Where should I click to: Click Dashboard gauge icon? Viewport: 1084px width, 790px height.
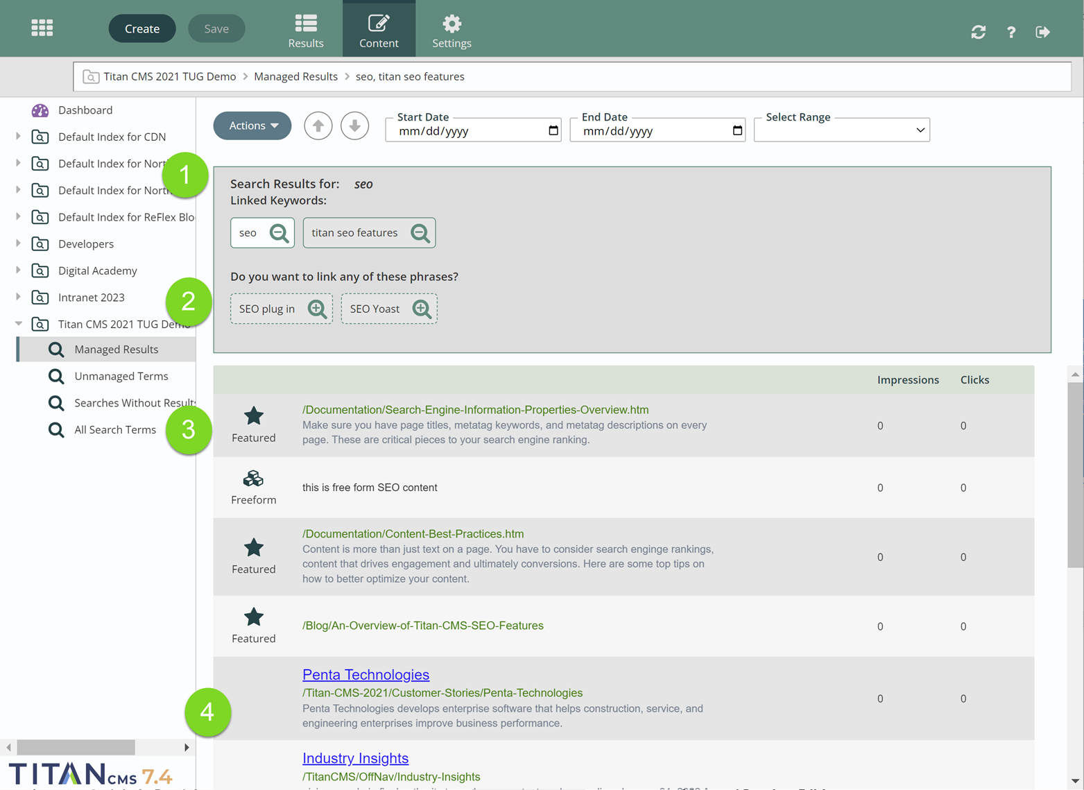pos(40,110)
